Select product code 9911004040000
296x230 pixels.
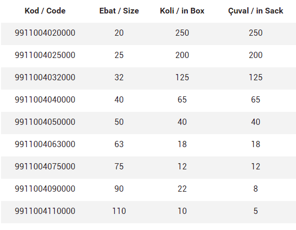click(x=45, y=99)
